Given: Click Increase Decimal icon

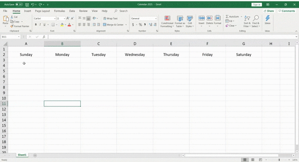Looking at the screenshot, I should tap(150, 25).
